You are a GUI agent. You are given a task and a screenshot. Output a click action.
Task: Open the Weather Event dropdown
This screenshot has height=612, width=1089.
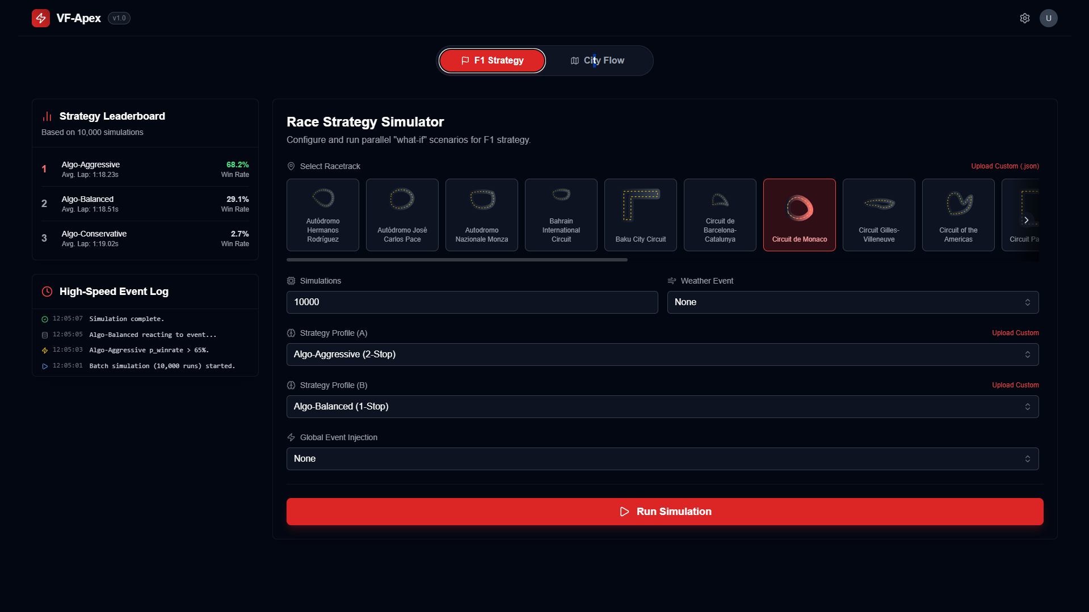[853, 302]
